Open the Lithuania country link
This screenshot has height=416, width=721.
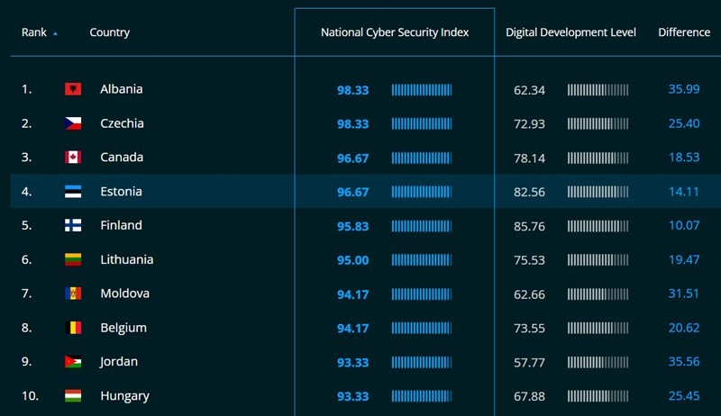pos(126,259)
